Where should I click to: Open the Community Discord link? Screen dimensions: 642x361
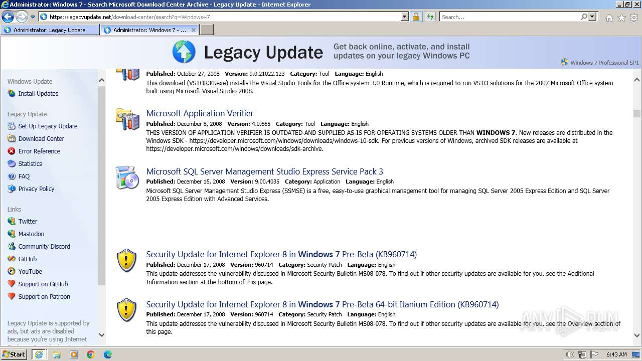[44, 247]
